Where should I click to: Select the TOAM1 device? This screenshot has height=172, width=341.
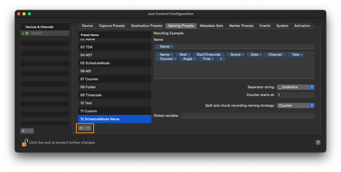45,33
